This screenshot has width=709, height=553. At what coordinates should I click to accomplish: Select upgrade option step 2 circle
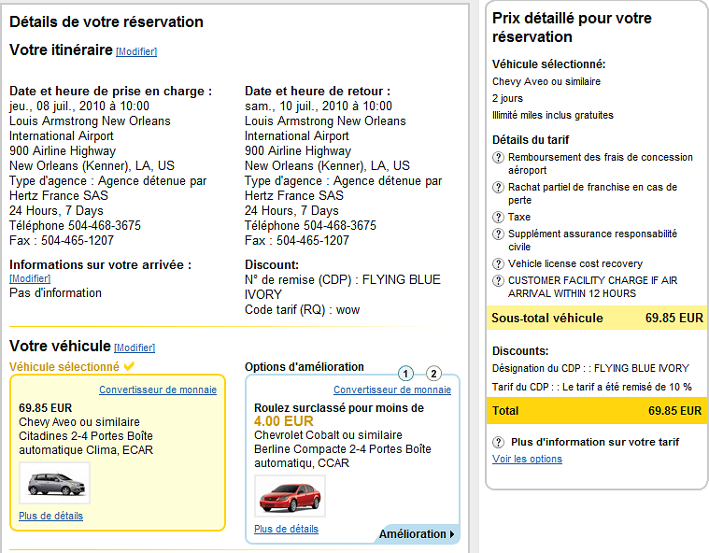pos(433,374)
